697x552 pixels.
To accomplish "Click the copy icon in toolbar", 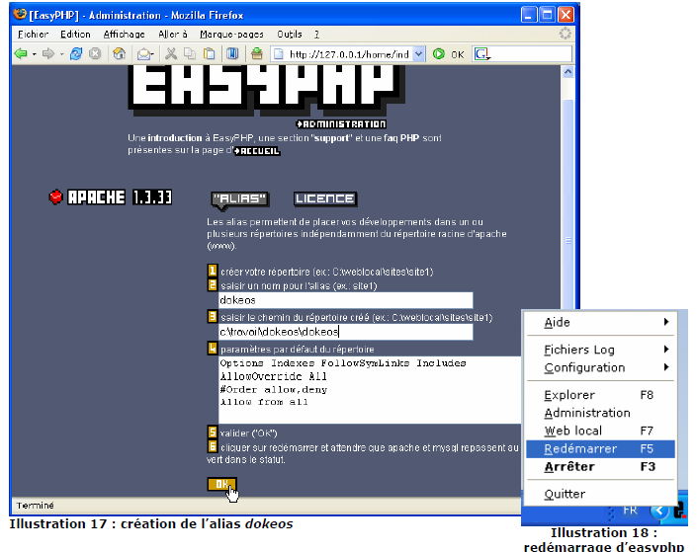I will [x=190, y=53].
